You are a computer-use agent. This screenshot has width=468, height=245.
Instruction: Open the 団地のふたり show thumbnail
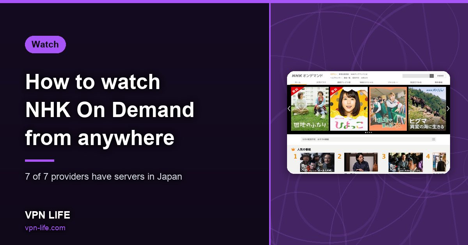(310, 108)
